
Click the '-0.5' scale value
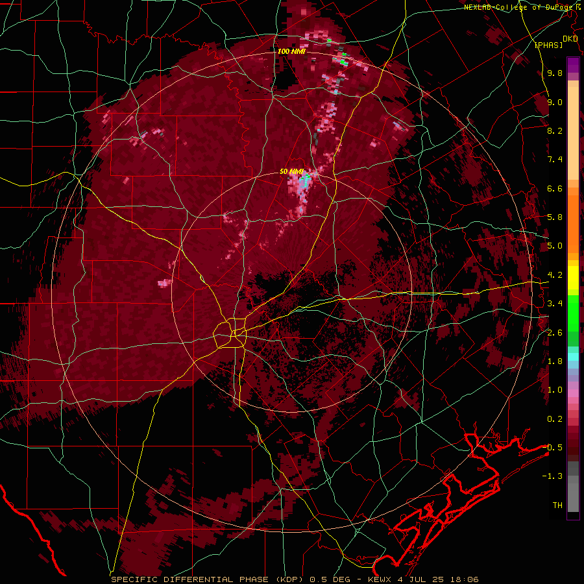click(x=552, y=447)
